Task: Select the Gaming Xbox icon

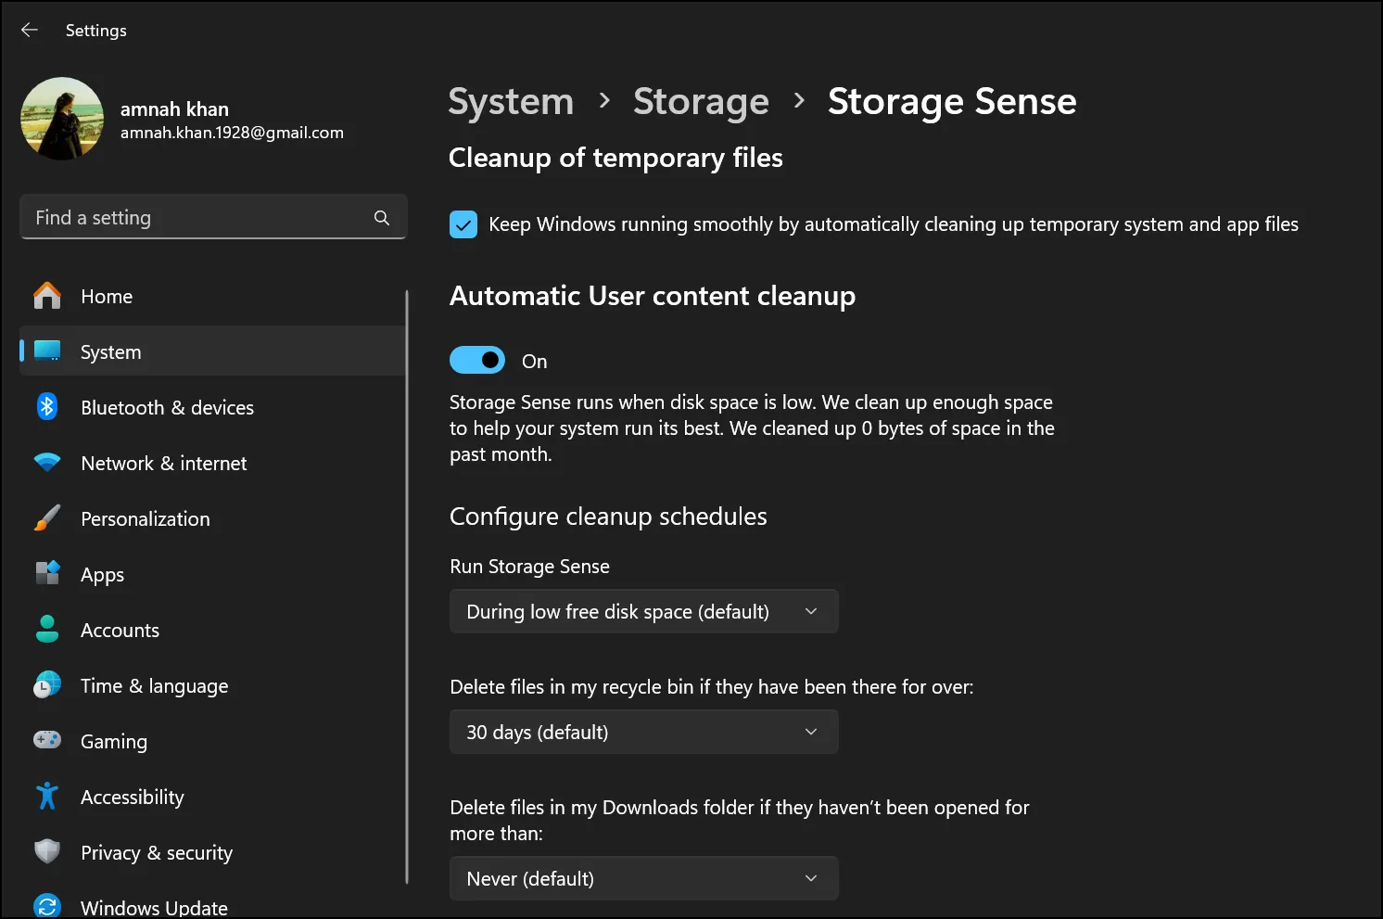Action: pyautogui.click(x=46, y=741)
